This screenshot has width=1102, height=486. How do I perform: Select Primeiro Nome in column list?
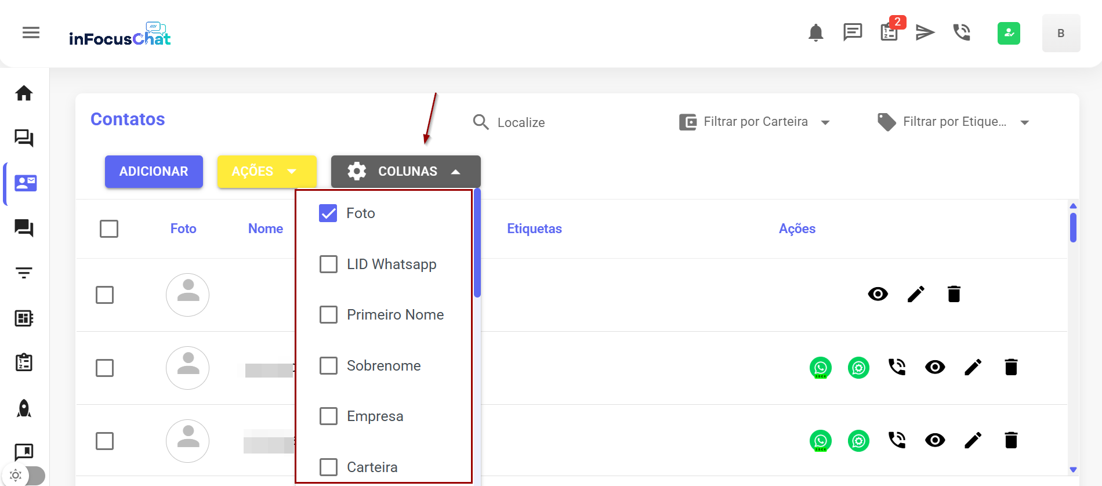click(328, 315)
